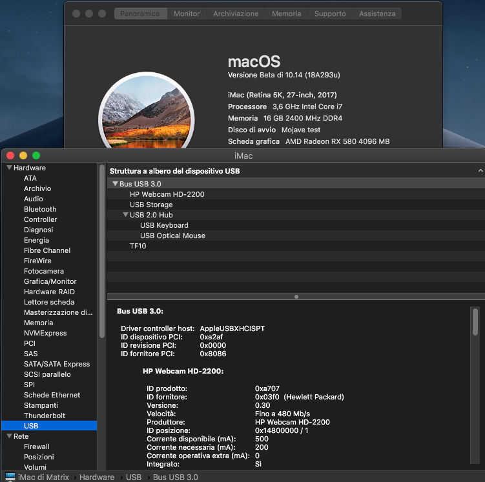This screenshot has height=482, width=485.
Task: Select Hardware RAID in the sidebar
Action: coord(49,292)
